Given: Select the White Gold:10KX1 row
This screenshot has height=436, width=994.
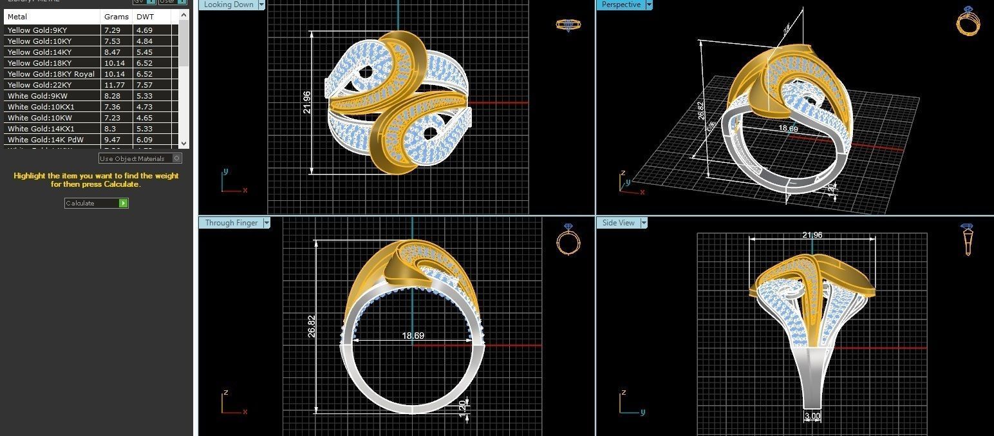Looking at the screenshot, I should pos(91,106).
